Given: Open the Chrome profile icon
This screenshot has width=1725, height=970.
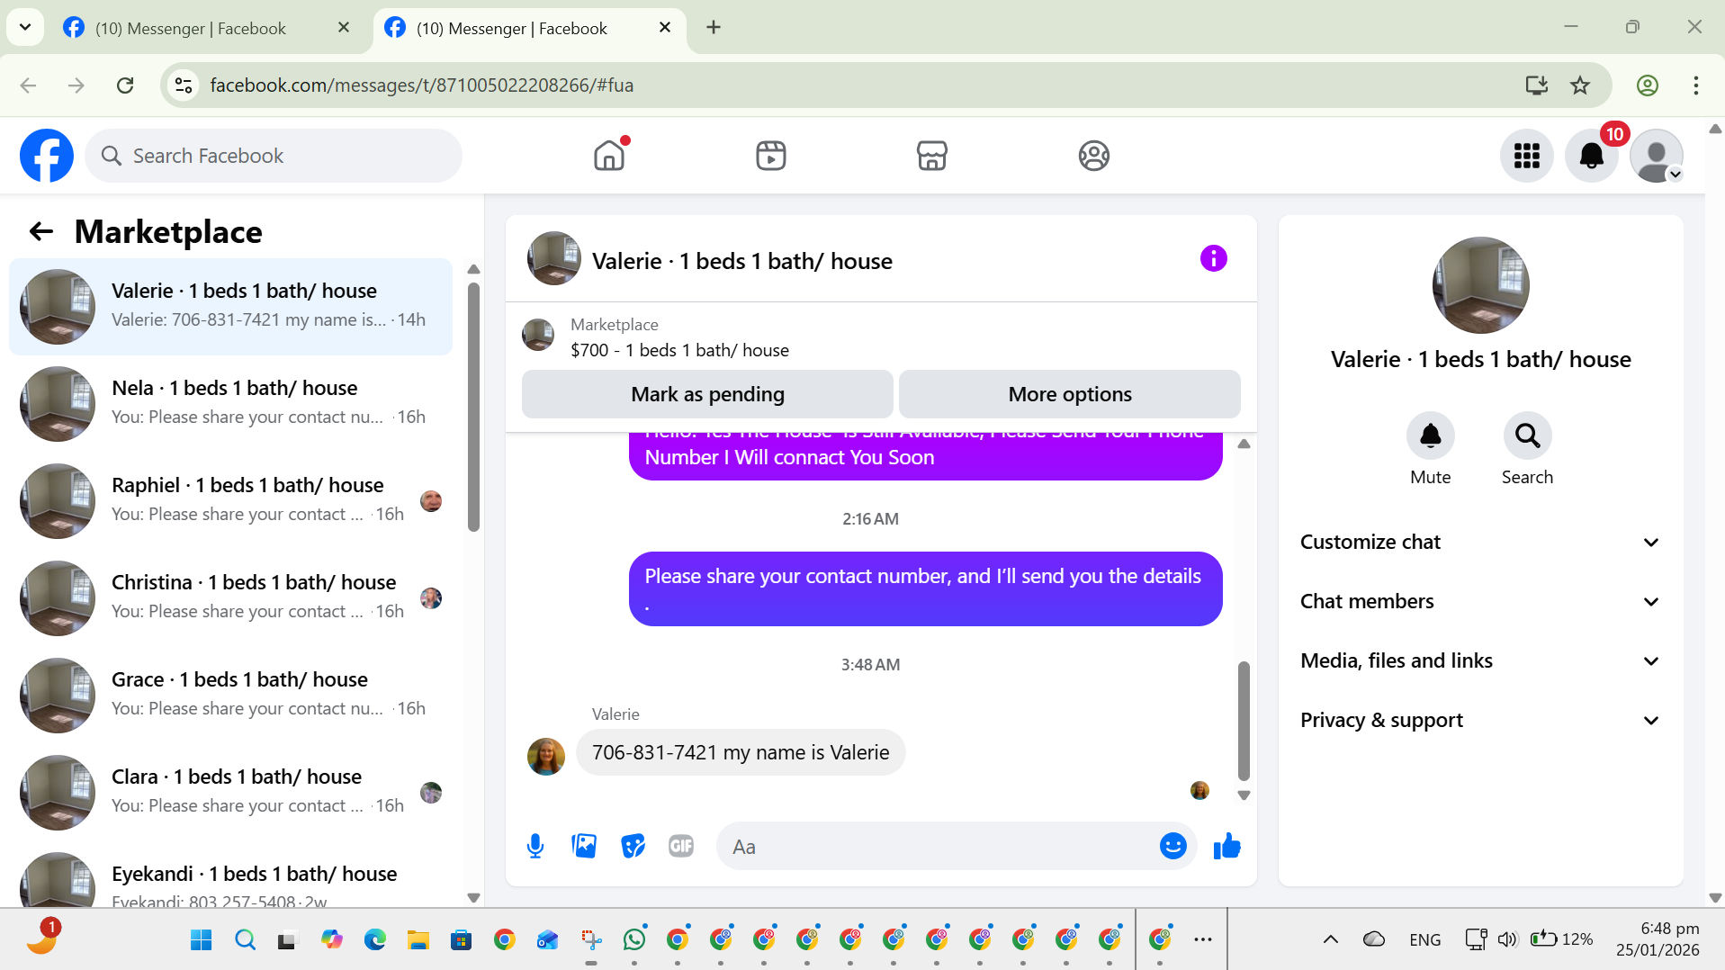Looking at the screenshot, I should click(1647, 85).
